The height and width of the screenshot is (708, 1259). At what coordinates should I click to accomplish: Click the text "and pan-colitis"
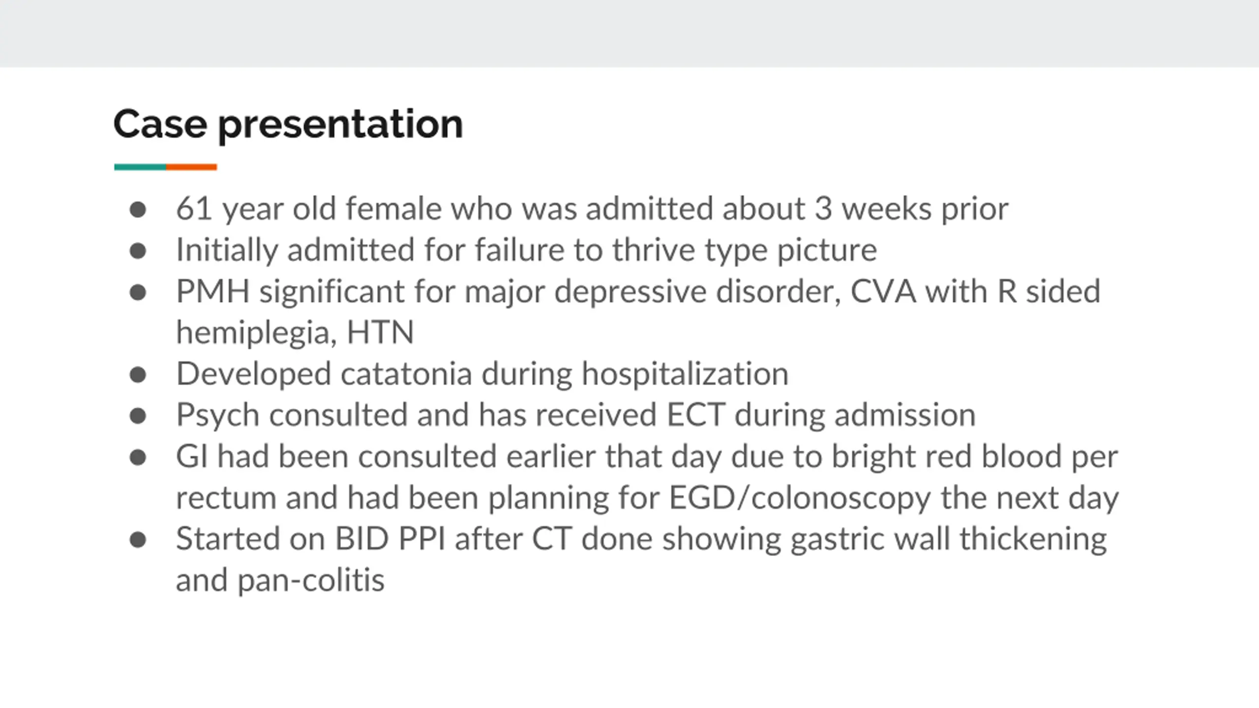click(280, 581)
